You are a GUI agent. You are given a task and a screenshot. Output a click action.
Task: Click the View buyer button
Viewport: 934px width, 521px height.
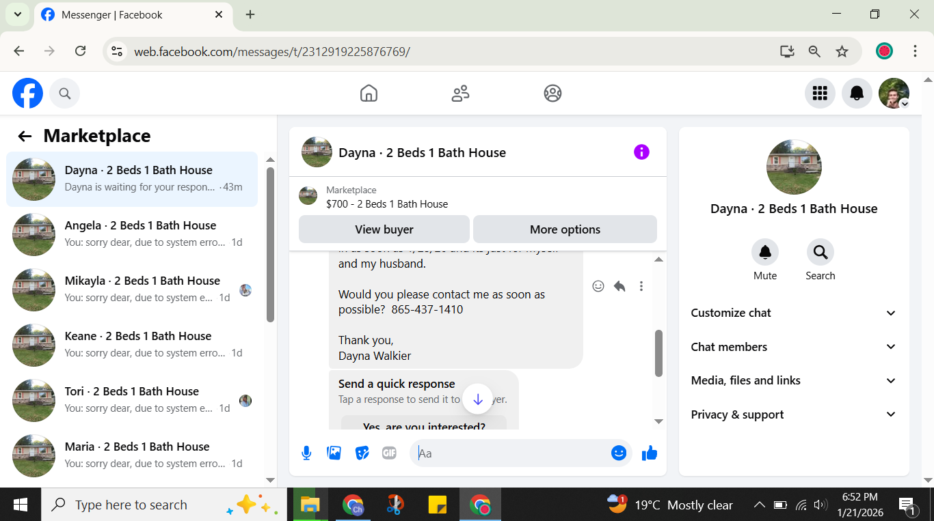(384, 229)
